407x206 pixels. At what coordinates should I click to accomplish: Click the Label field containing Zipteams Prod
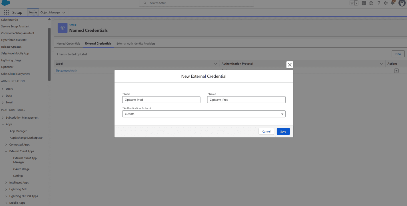pos(161,100)
